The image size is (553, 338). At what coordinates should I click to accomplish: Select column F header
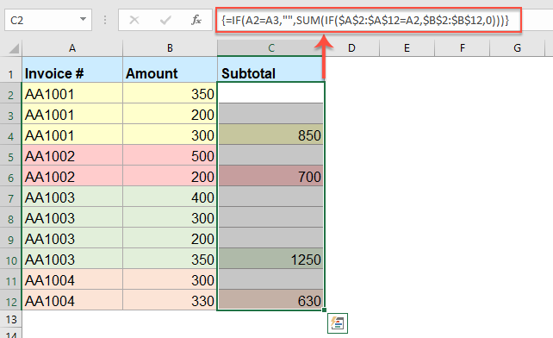(462, 48)
